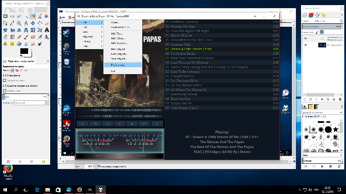
Task: Open the Undo History tab icon in dock
Action: [x=324, y=15]
